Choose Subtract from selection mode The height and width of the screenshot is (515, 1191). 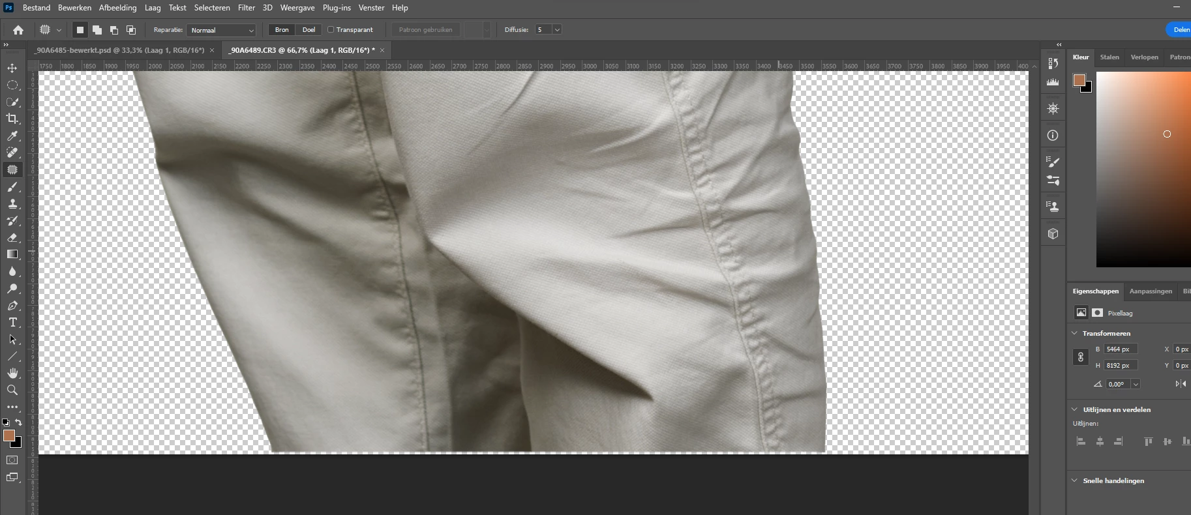click(x=114, y=30)
